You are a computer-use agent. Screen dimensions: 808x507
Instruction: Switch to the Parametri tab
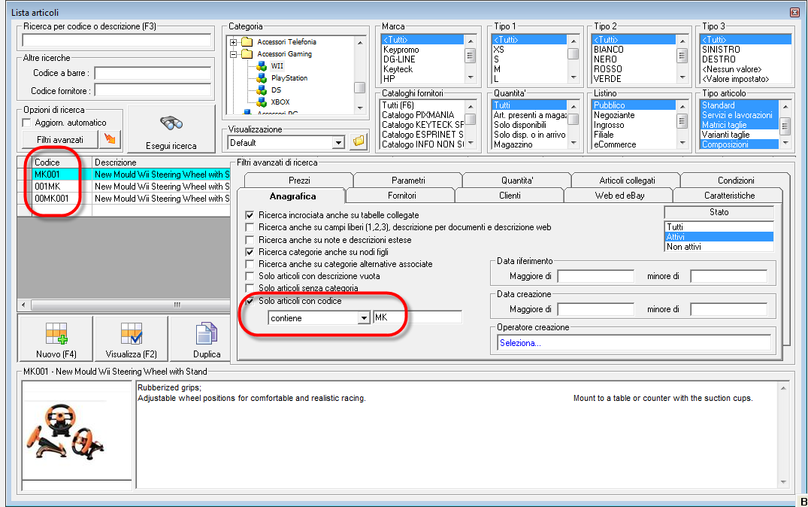click(x=408, y=181)
